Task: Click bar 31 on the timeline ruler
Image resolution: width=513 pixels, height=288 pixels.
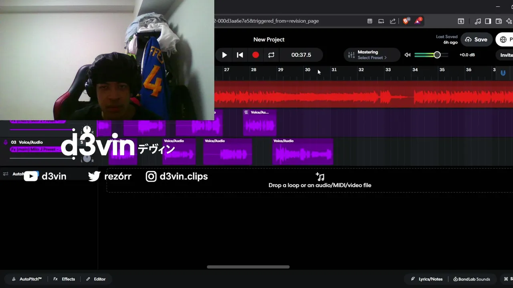Action: [x=334, y=70]
